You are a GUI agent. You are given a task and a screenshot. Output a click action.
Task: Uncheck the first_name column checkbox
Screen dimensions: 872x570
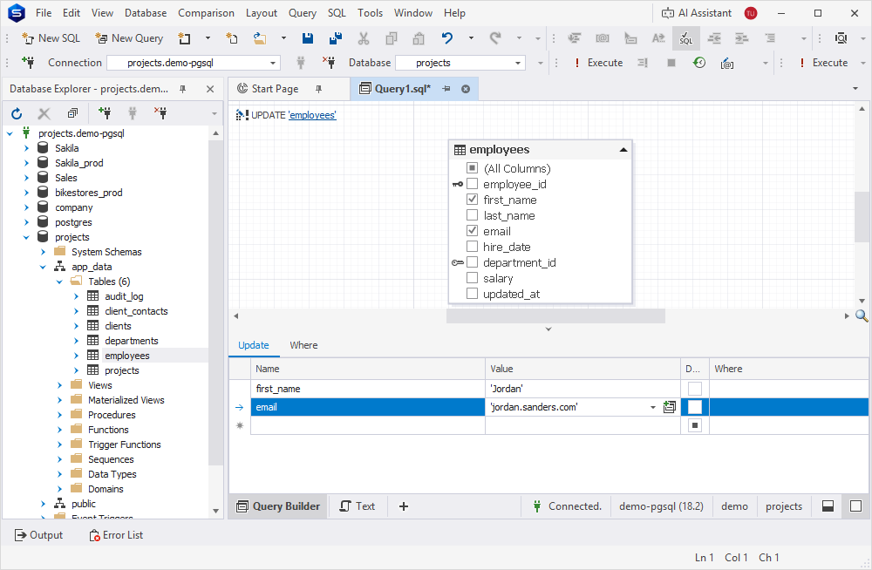tap(472, 199)
